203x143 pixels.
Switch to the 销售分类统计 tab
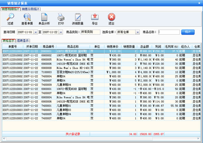pos(31,9)
